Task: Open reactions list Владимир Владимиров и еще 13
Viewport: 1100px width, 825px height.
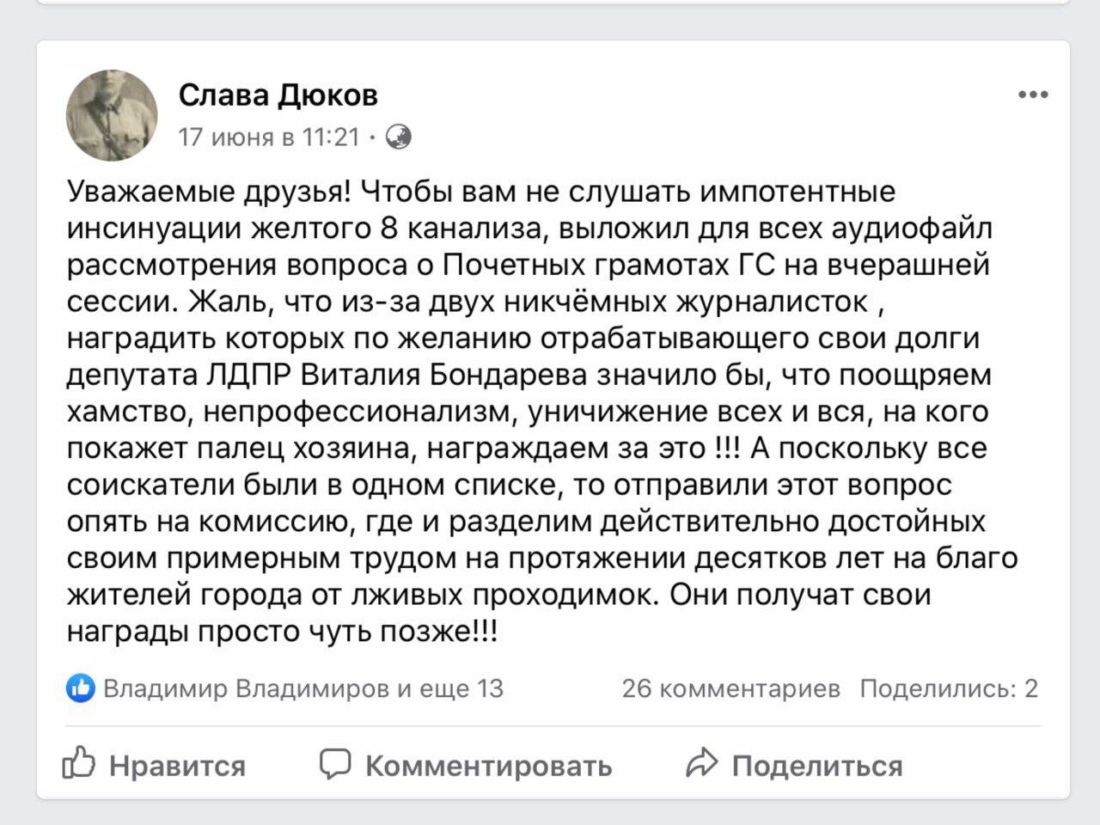Action: pyautogui.click(x=303, y=688)
